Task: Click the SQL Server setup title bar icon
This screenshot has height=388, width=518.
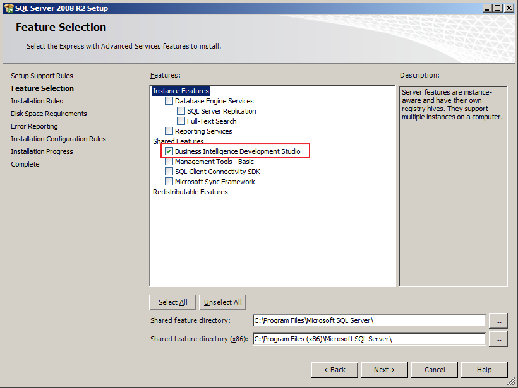Action: pyautogui.click(x=9, y=8)
